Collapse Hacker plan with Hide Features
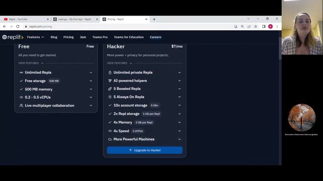 (x=120, y=63)
